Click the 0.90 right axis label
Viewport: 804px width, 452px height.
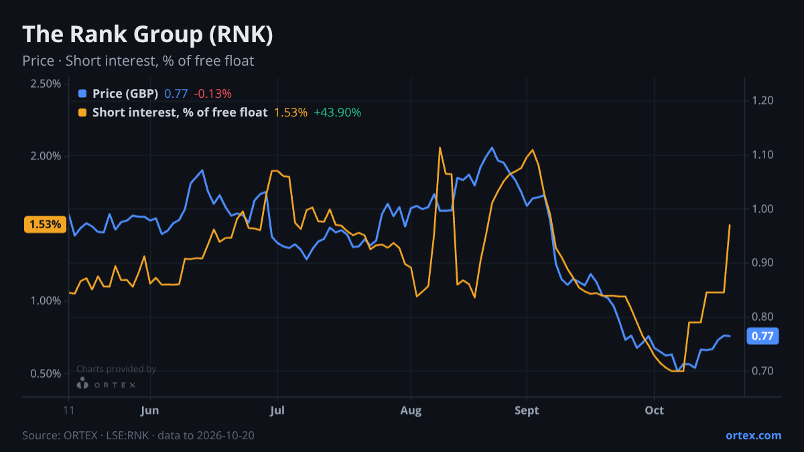[763, 262]
